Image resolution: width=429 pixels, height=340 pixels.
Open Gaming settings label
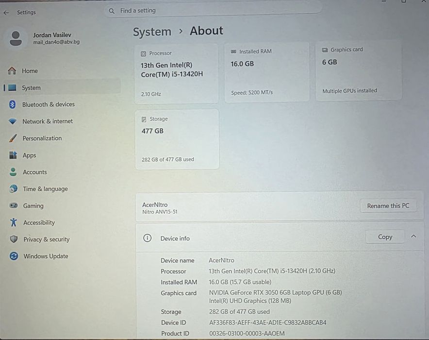[33, 205]
